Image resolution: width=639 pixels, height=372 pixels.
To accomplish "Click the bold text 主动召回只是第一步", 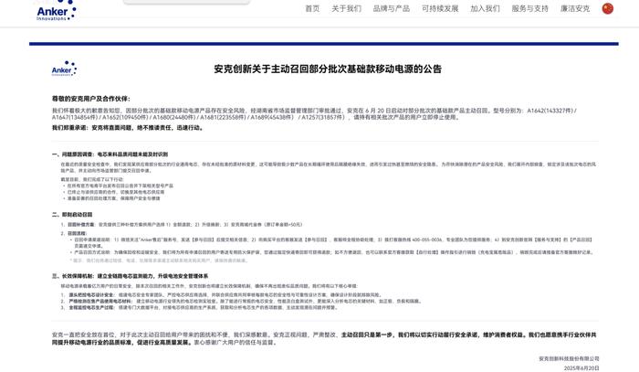I will point(367,335).
